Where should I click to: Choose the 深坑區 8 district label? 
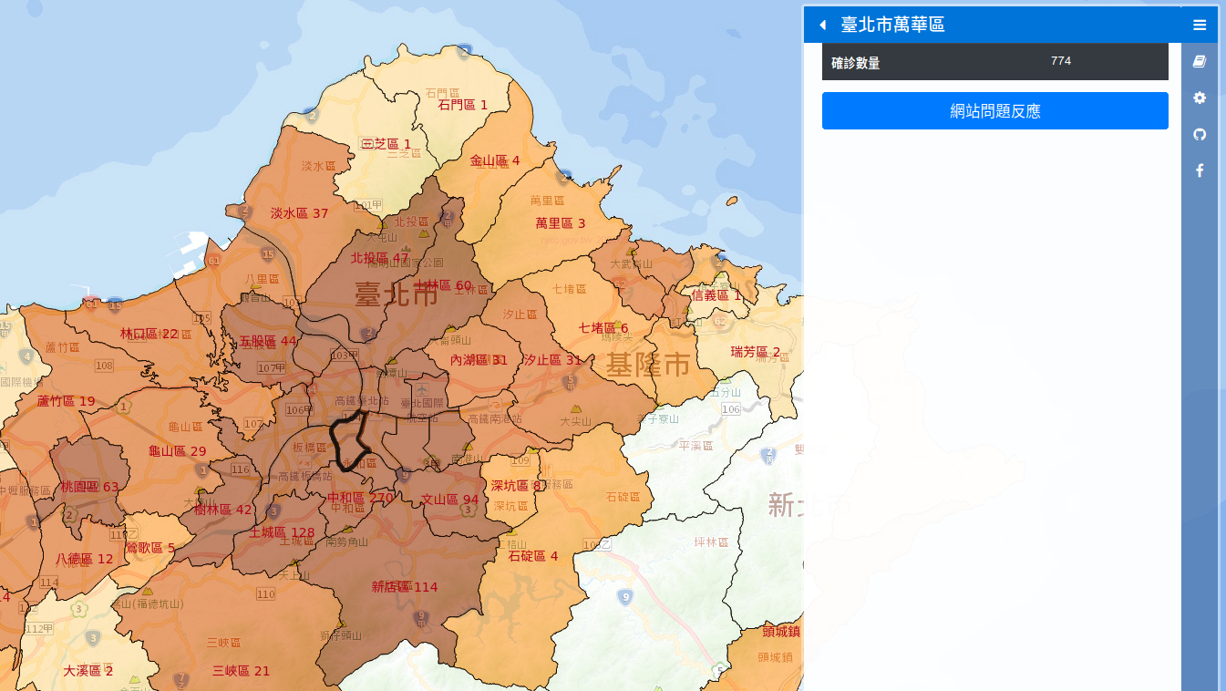pos(517,486)
